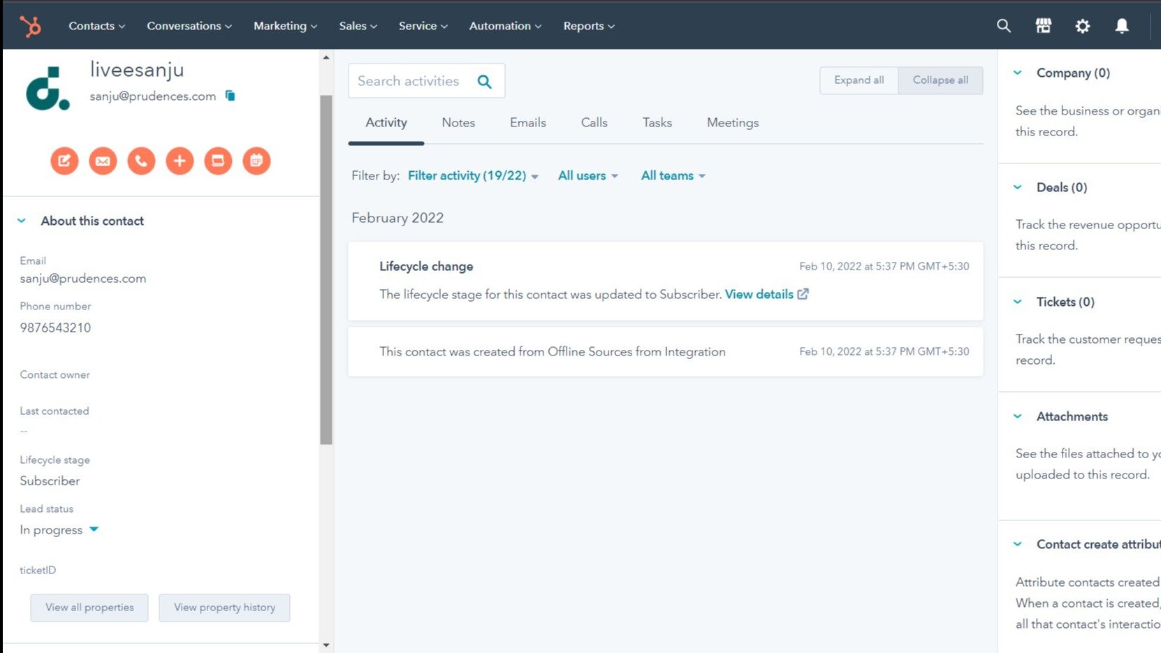Open the search in the top navigation
This screenshot has width=1161, height=653.
click(x=1003, y=25)
